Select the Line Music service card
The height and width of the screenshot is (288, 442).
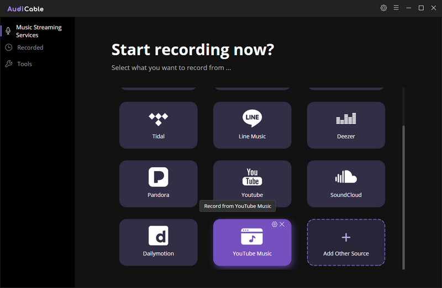[x=252, y=125]
